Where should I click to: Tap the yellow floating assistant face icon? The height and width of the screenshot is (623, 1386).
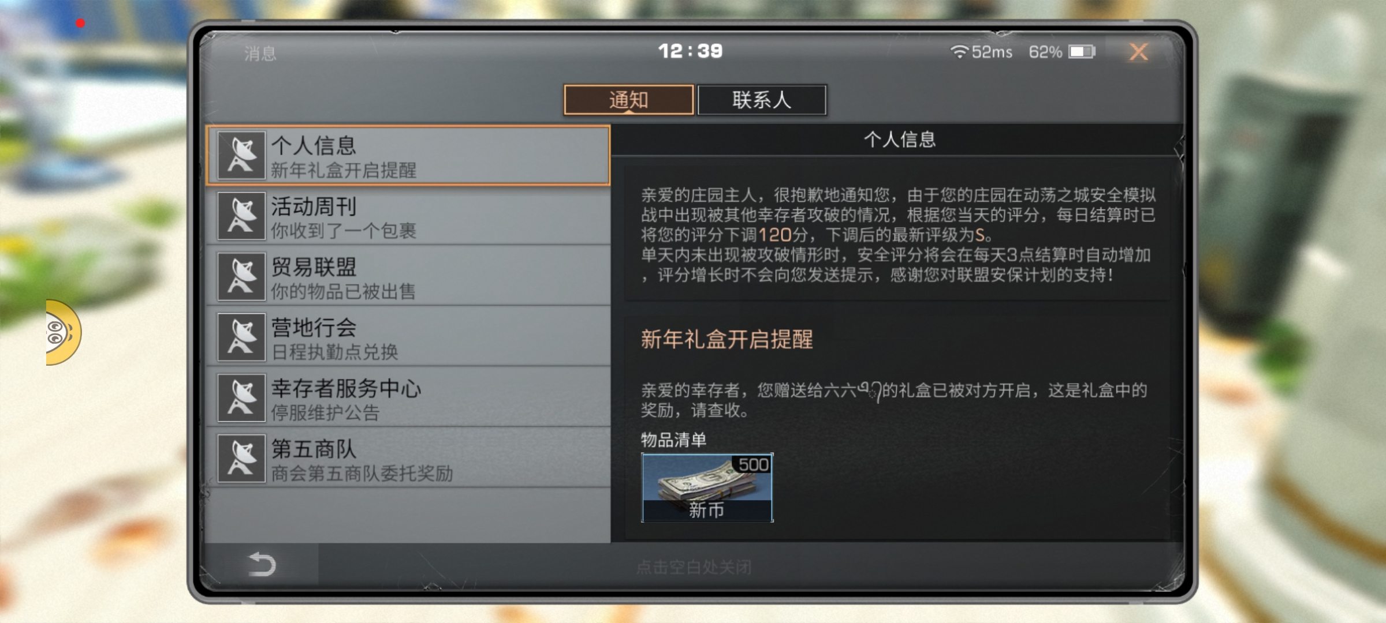[x=64, y=332]
